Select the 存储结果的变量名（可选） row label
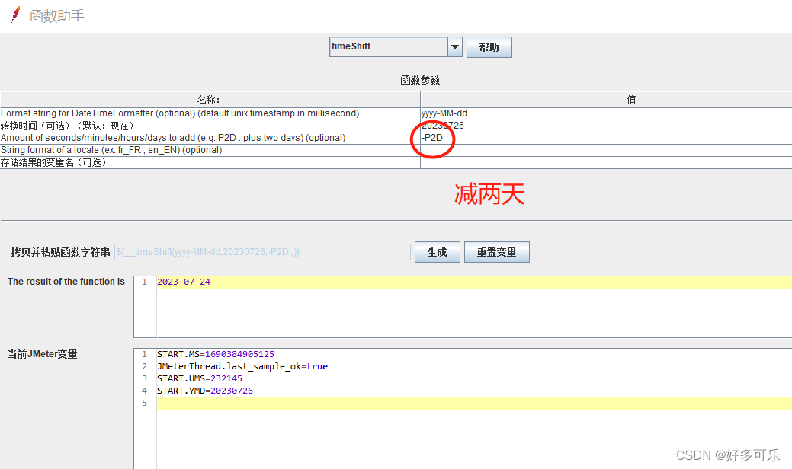The width and height of the screenshot is (792, 469). point(54,162)
